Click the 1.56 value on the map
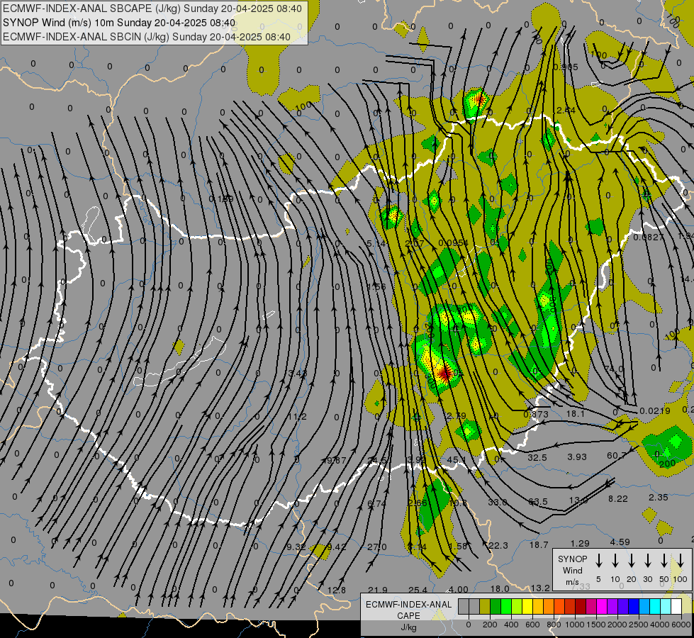694x638 pixels. point(376,286)
